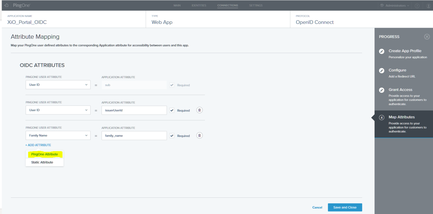Click the globe icon next to Administrators
433x214 pixels.
382,5
